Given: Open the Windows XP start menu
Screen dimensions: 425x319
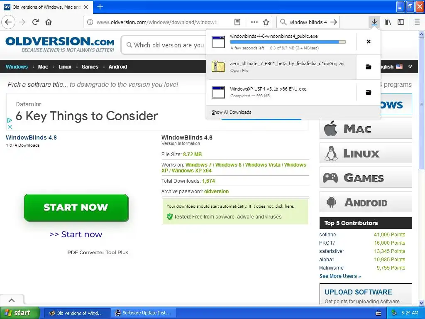Looking at the screenshot, I should pyautogui.click(x=20, y=313).
